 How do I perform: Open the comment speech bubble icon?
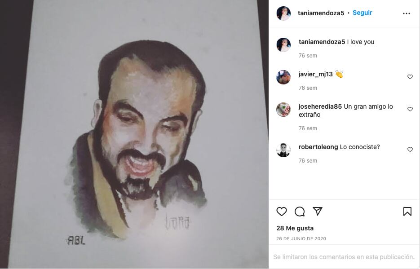click(300, 212)
